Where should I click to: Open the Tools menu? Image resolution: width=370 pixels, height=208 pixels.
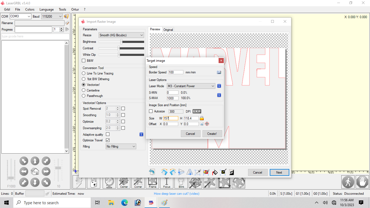(63, 9)
